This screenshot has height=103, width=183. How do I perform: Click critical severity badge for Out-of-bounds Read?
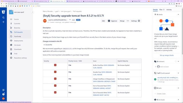tap(55, 86)
